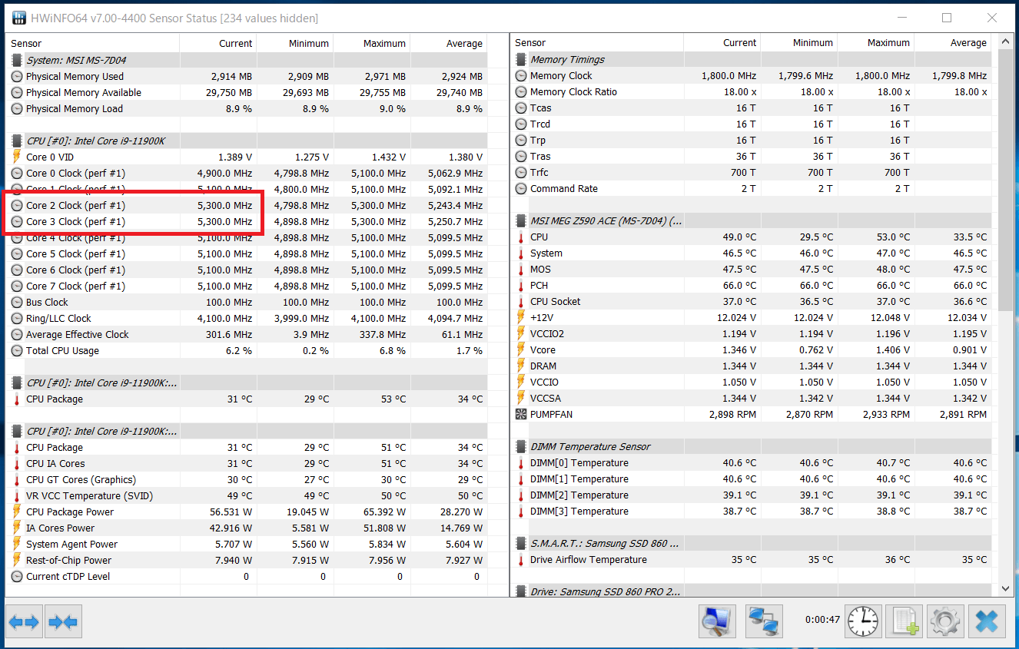Click chip icon beside MSI MEG Z590 ACE
The image size is (1019, 649).
(521, 220)
